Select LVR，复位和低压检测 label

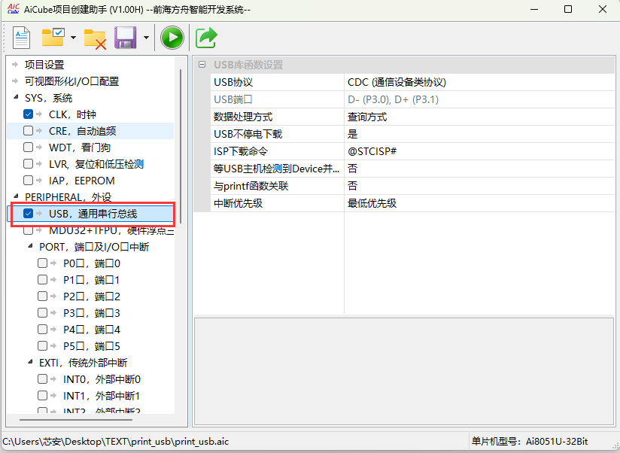(x=96, y=164)
